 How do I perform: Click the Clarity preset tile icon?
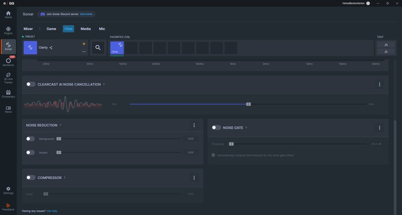(x=30, y=48)
